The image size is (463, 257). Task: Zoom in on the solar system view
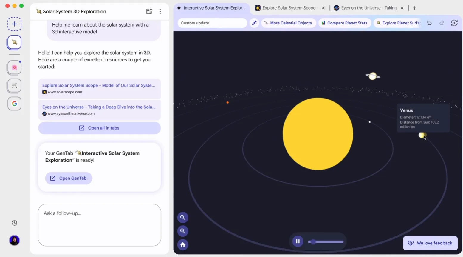pyautogui.click(x=183, y=217)
